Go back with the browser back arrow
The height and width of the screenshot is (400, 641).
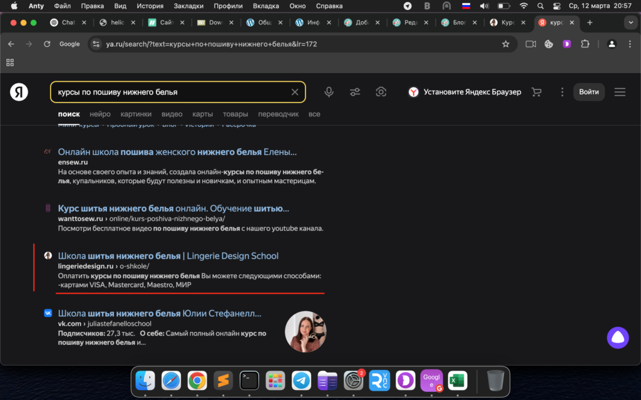tap(11, 44)
